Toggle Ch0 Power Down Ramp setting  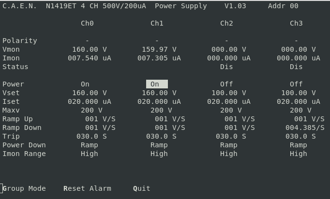click(x=90, y=145)
